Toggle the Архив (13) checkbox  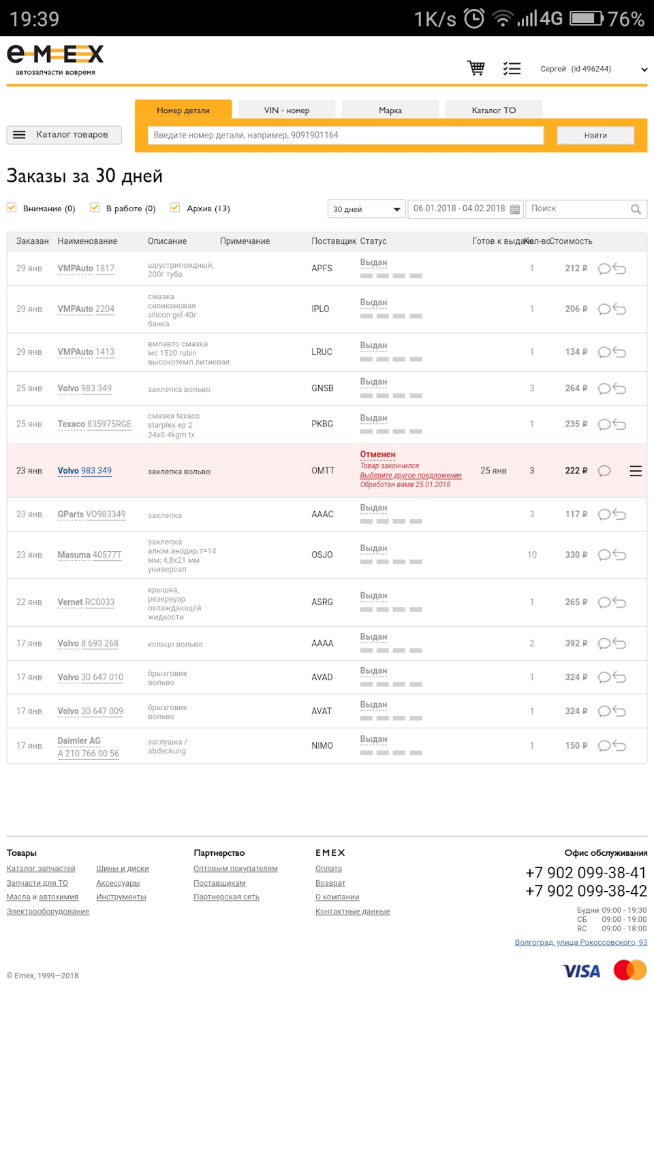(x=175, y=208)
